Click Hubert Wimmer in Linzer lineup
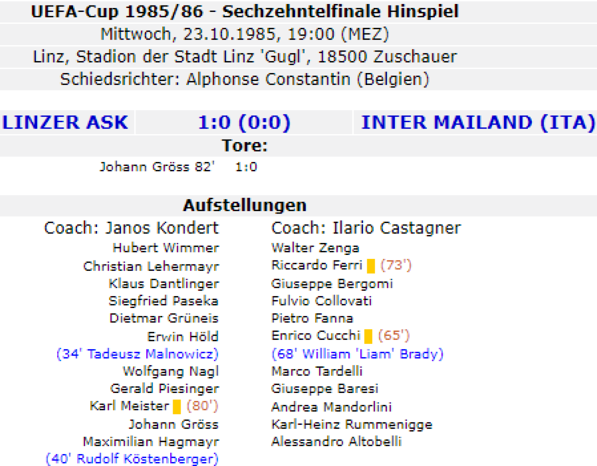597x466 pixels. click(166, 247)
